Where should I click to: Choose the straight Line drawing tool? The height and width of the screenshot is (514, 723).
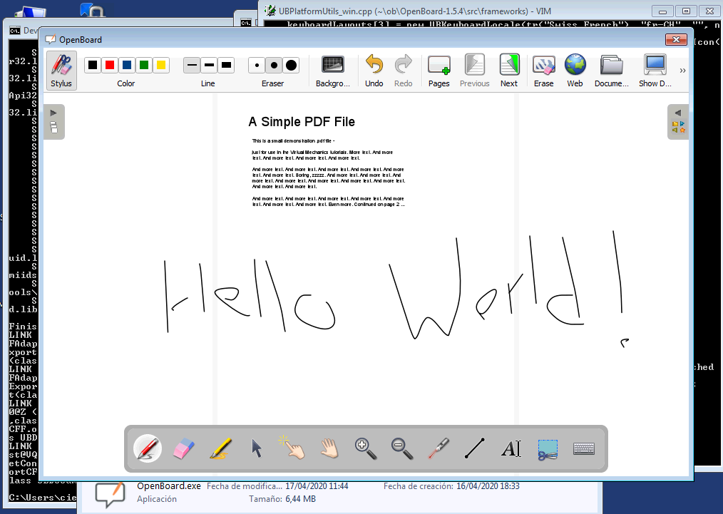(474, 448)
